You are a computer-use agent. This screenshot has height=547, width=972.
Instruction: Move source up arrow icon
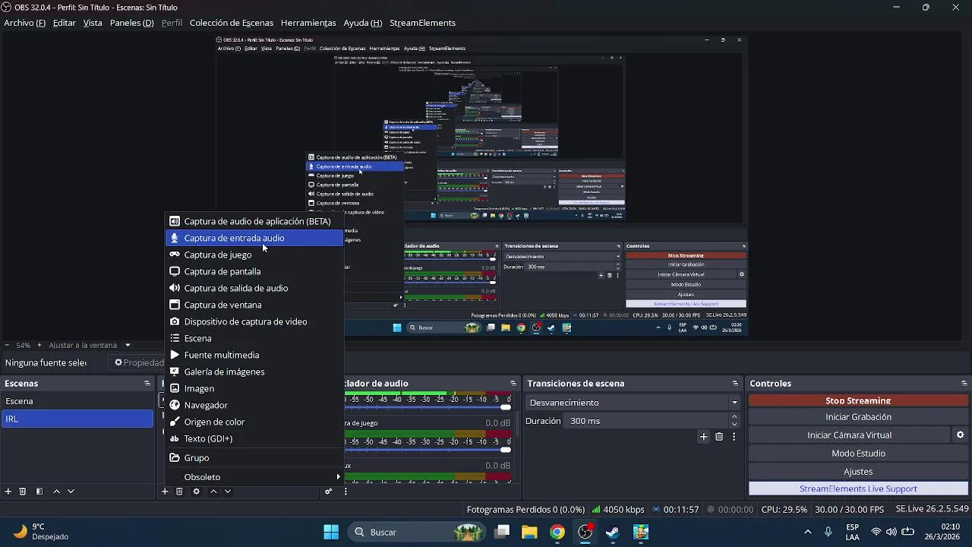[213, 492]
